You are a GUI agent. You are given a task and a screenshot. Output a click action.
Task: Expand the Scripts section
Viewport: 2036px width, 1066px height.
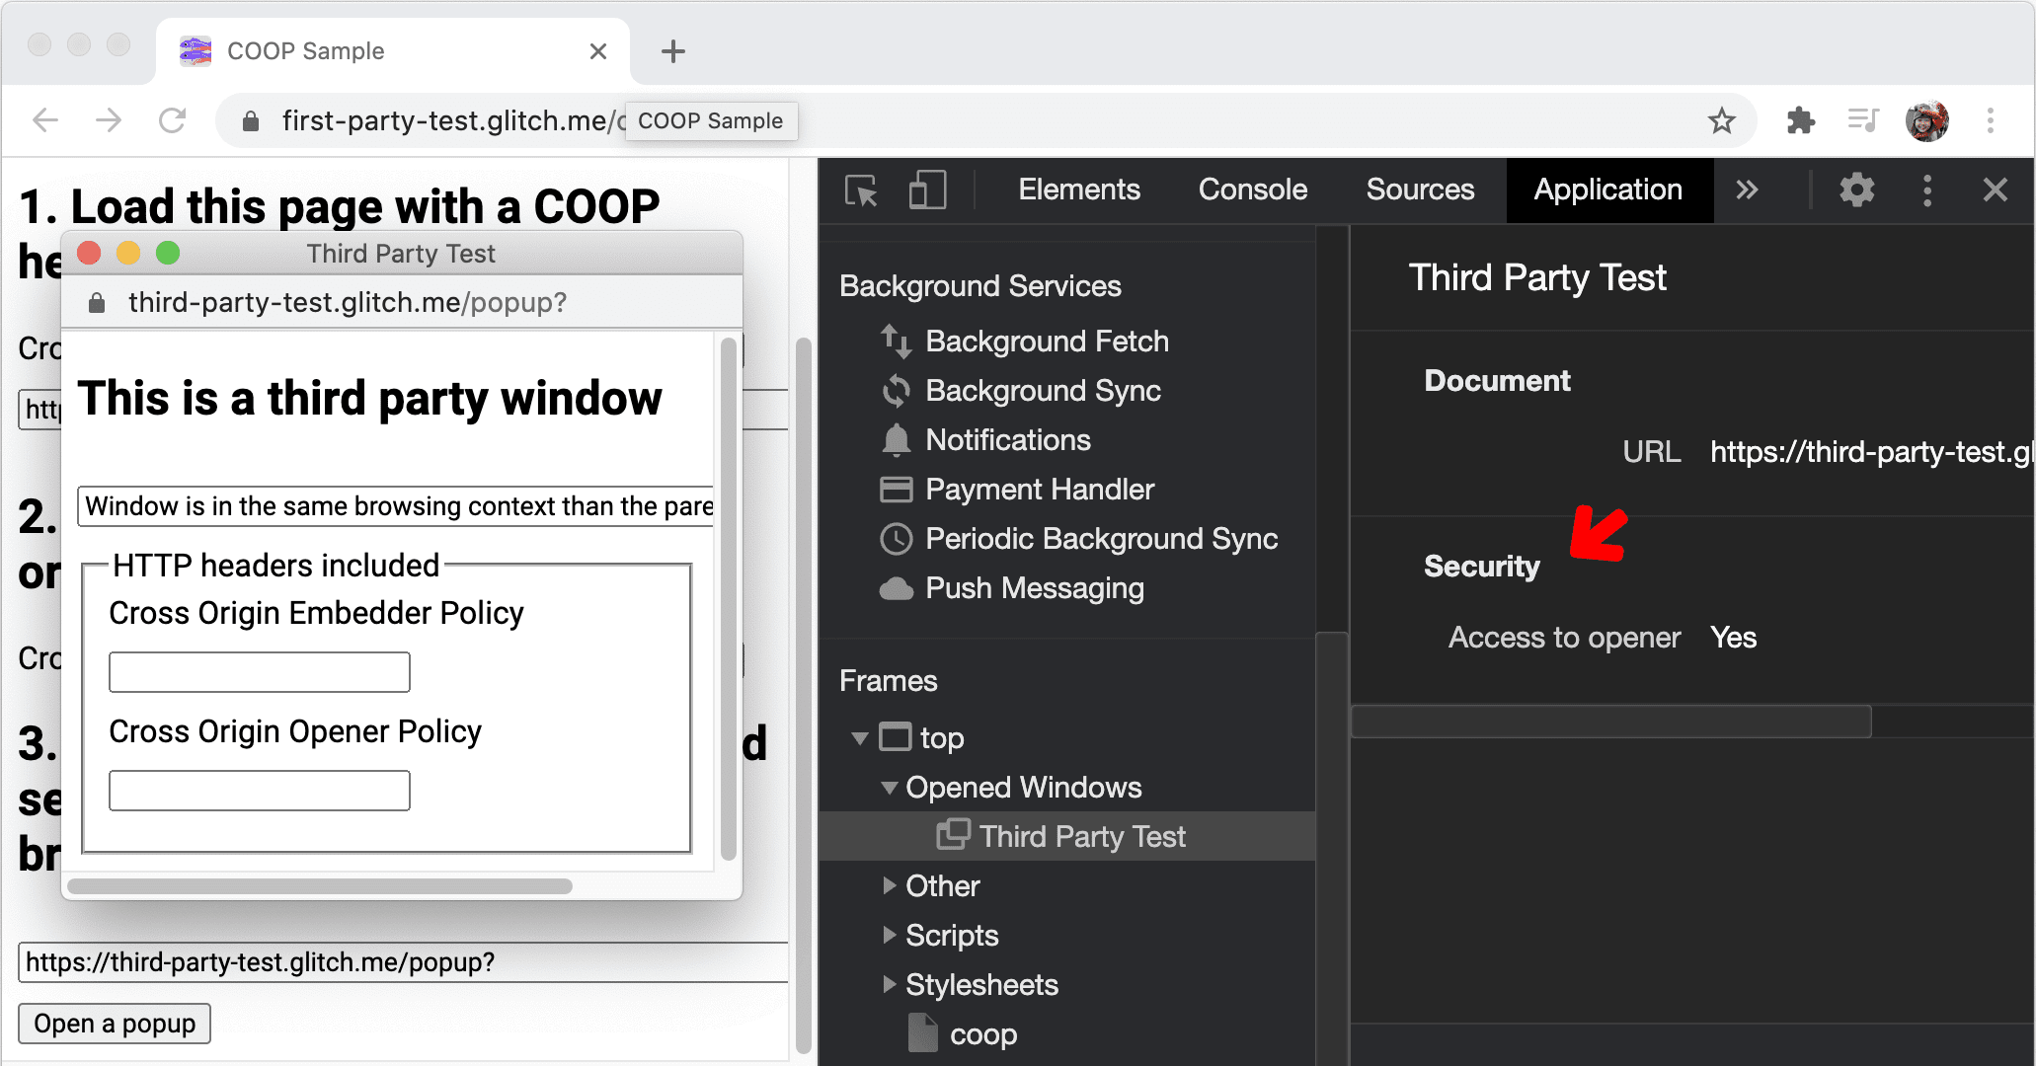[890, 934]
